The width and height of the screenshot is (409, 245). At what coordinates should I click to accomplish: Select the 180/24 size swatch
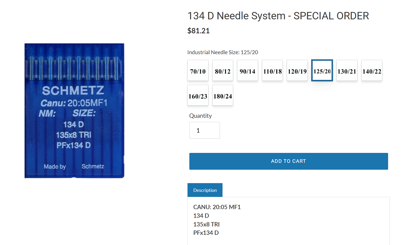222,95
